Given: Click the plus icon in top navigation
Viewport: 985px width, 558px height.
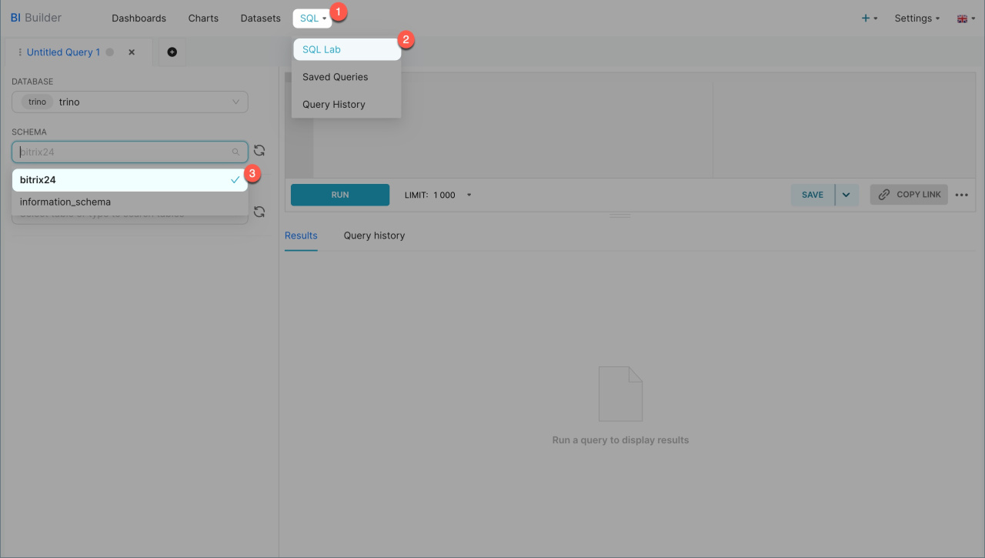Looking at the screenshot, I should 866,18.
